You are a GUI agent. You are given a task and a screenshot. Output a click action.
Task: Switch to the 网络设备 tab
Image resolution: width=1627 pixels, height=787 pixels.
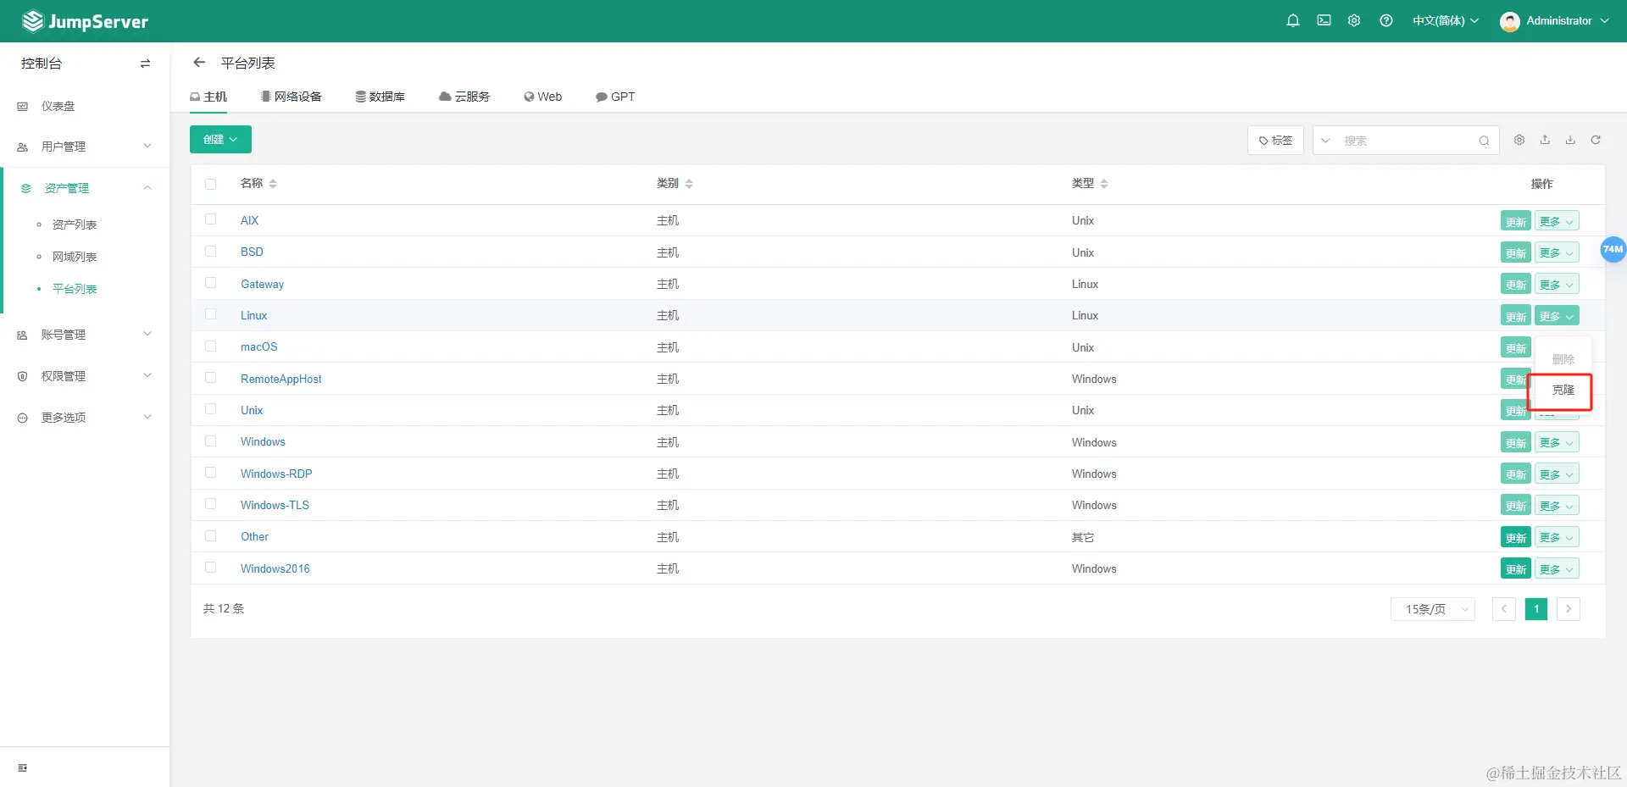(x=292, y=97)
